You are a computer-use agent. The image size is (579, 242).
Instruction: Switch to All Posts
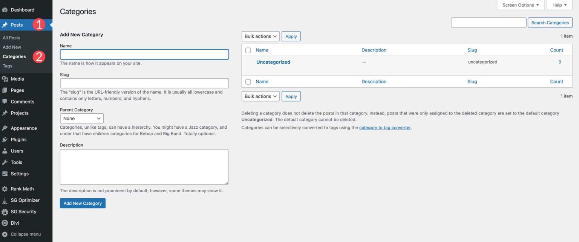(x=11, y=37)
